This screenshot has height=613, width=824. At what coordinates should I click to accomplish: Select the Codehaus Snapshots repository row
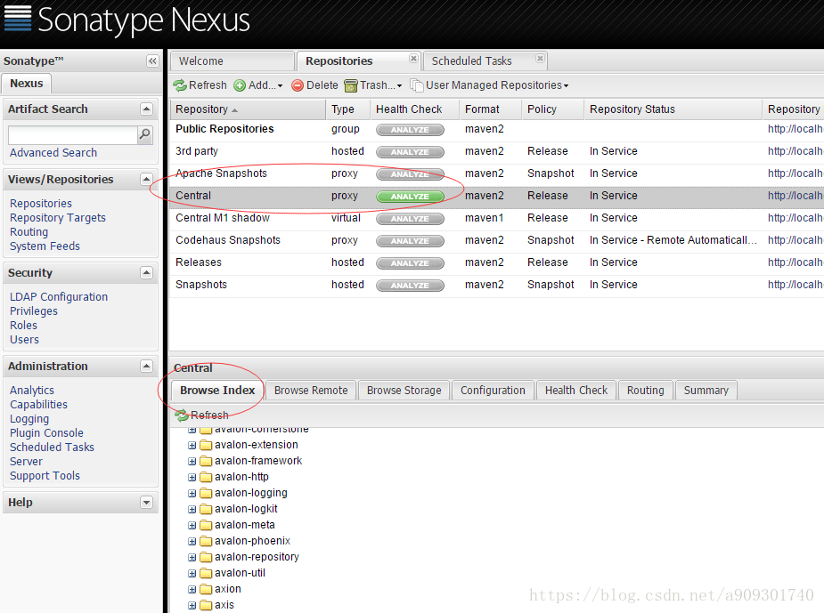point(496,240)
